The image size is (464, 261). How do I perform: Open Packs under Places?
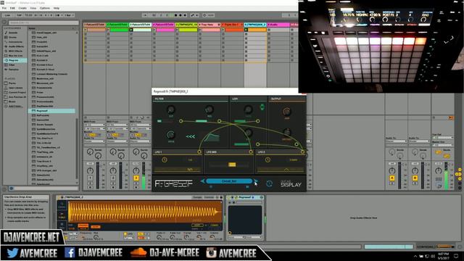(12, 83)
